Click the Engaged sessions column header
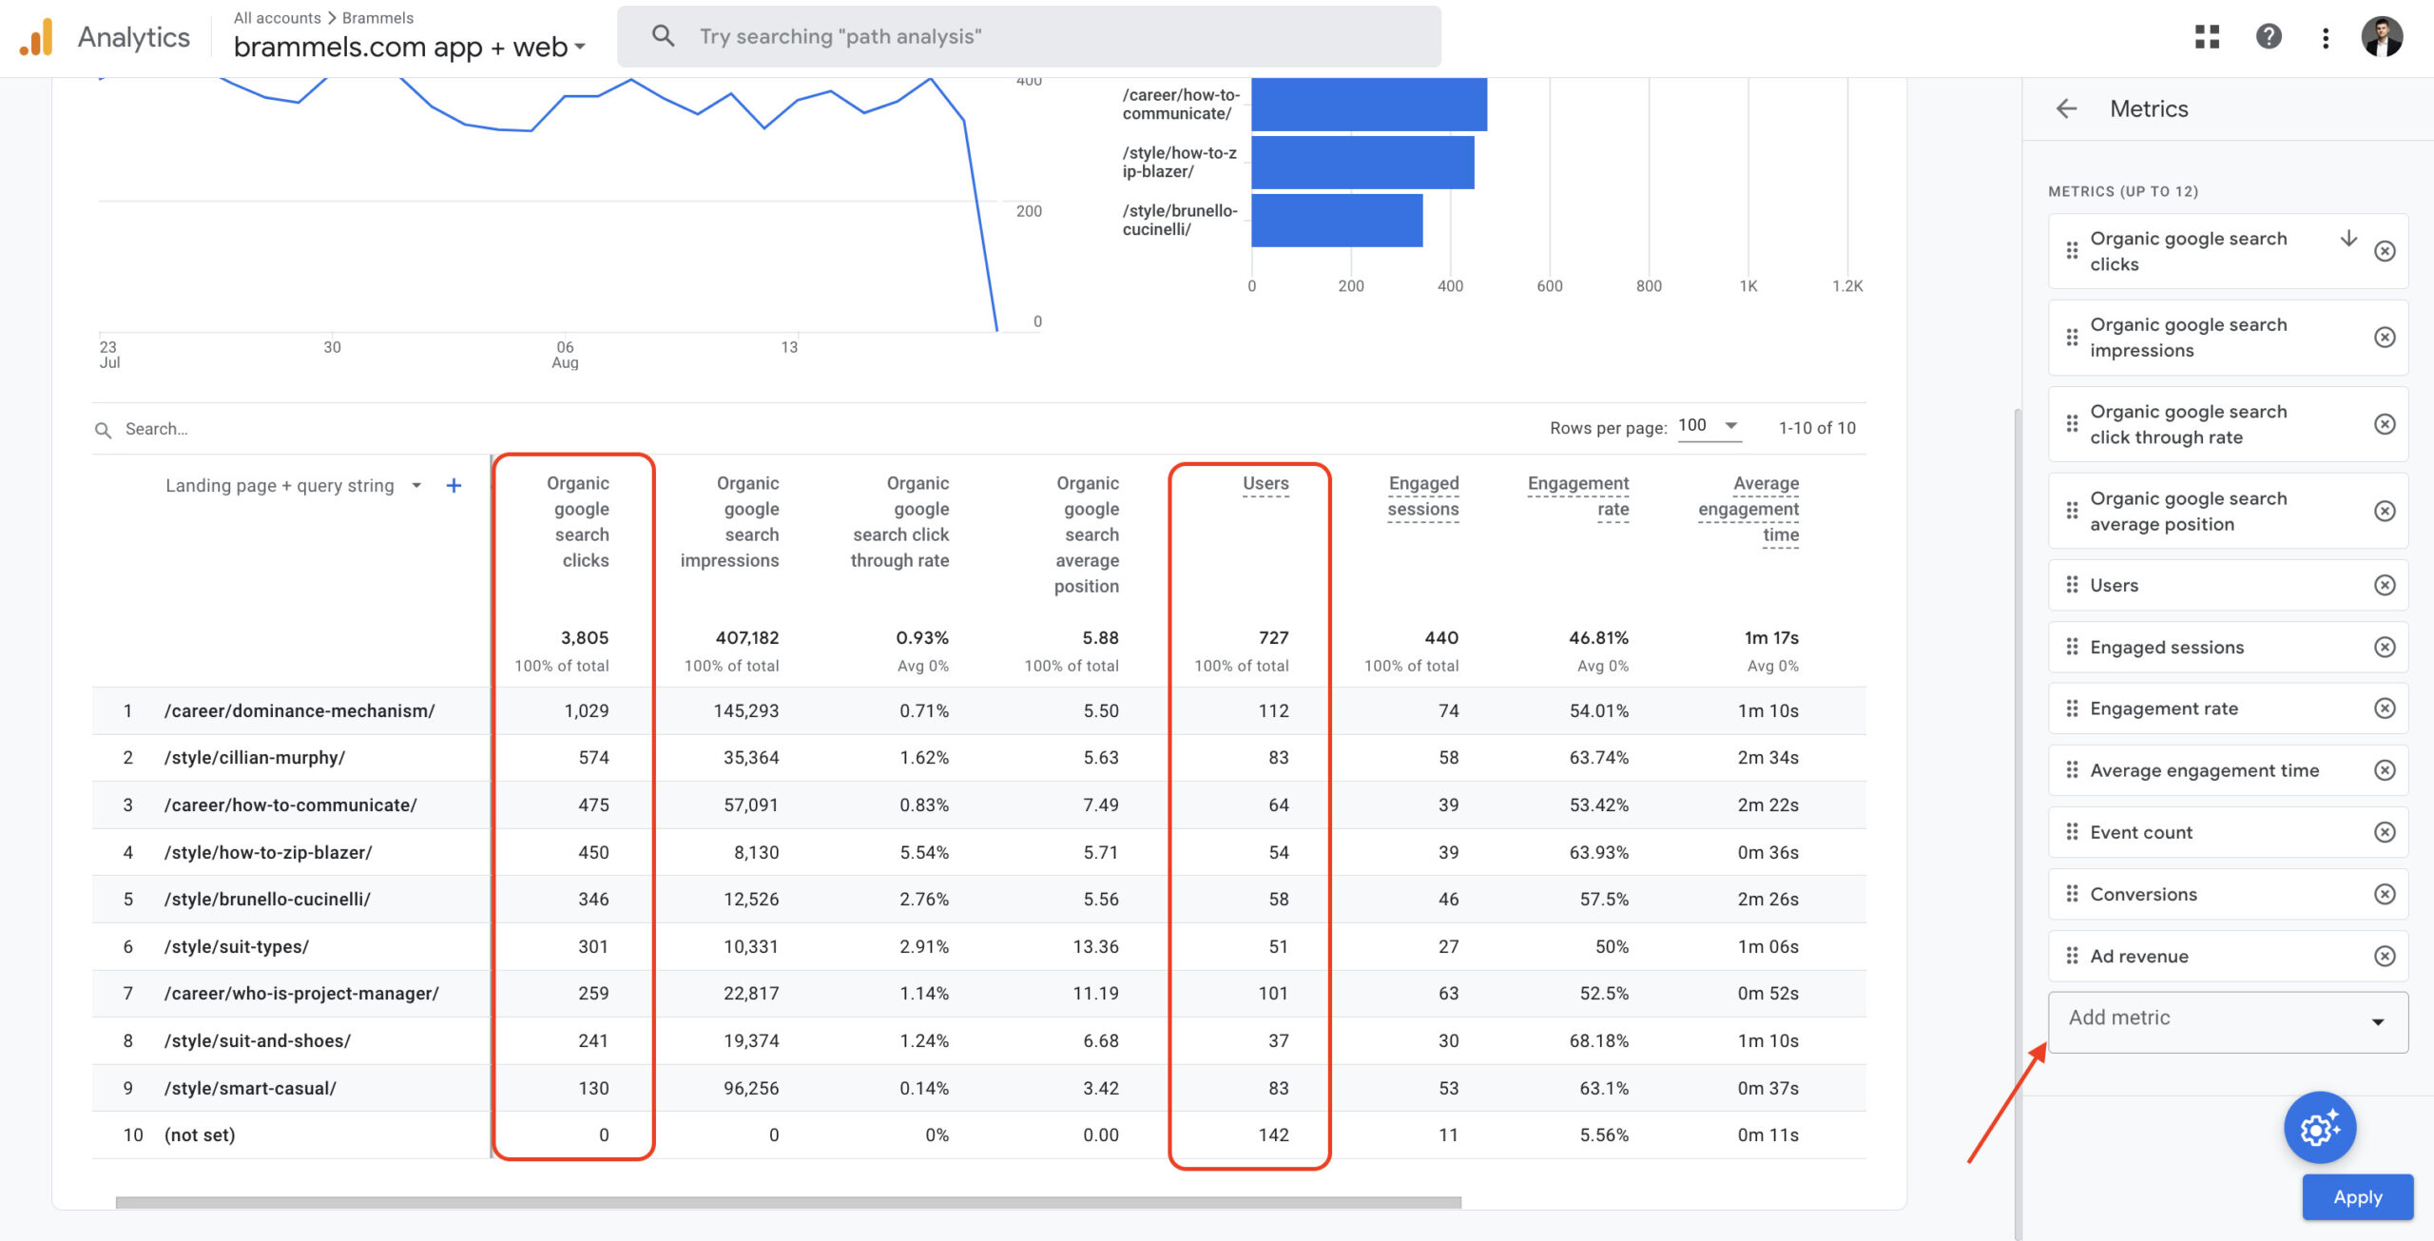The height and width of the screenshot is (1241, 2434). pos(1422,495)
